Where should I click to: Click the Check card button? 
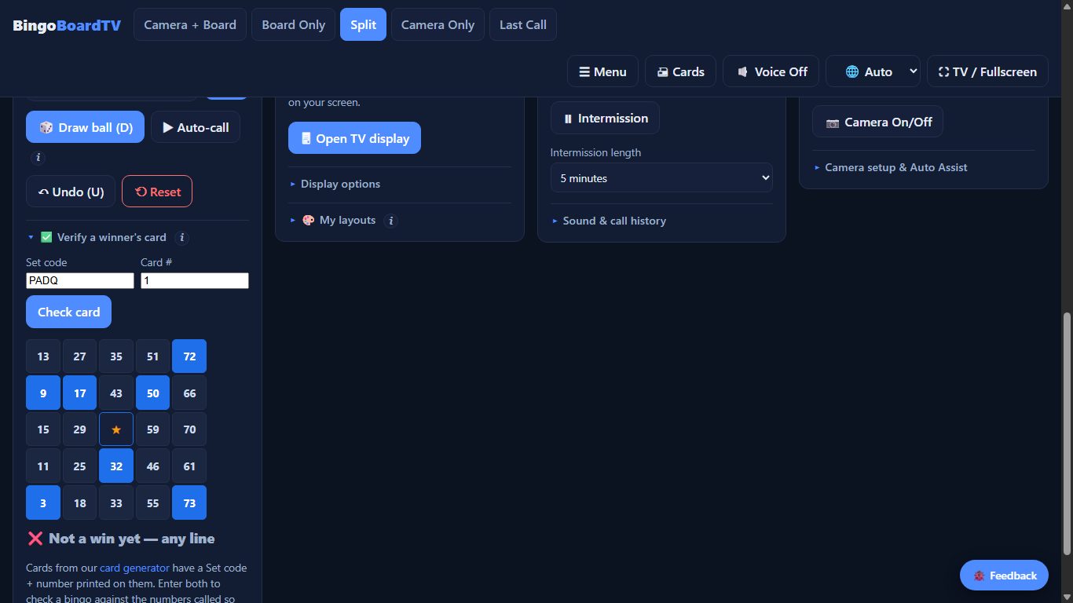point(68,312)
